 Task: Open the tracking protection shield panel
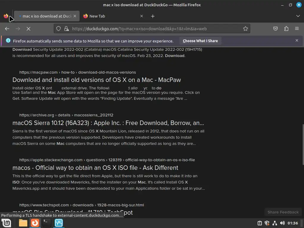pos(58,29)
